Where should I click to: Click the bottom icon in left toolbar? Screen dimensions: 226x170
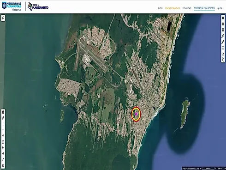click(x=3, y=165)
